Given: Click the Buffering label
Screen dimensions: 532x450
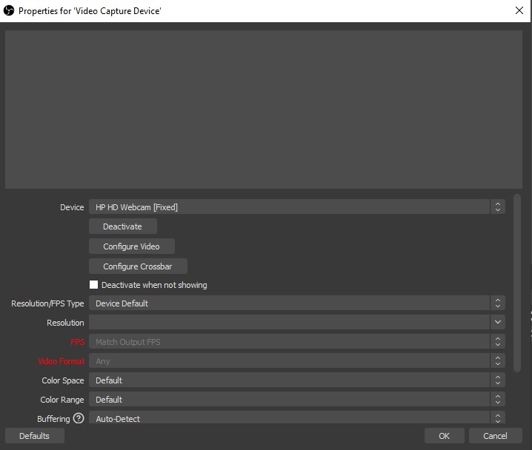Looking at the screenshot, I should [53, 419].
